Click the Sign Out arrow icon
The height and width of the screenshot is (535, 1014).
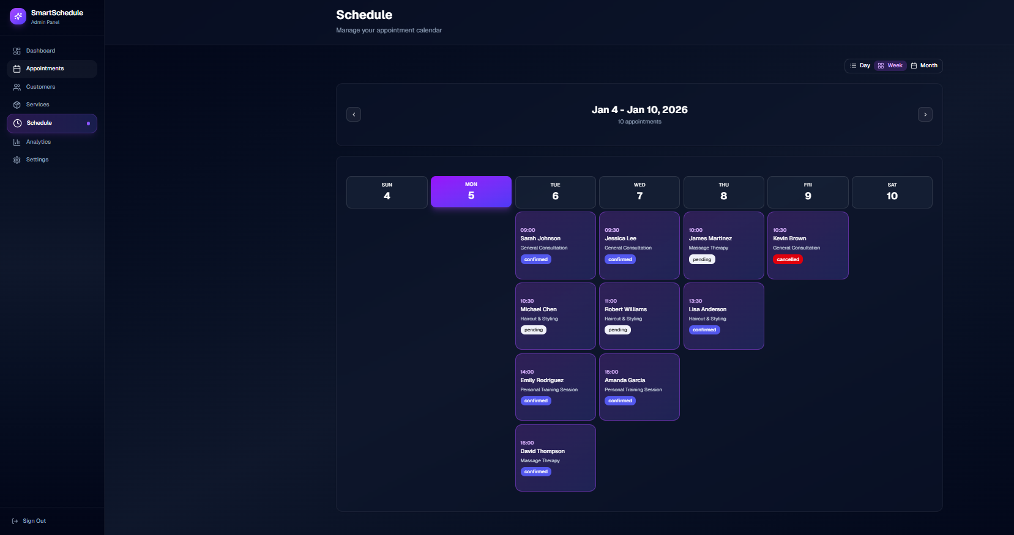point(15,521)
